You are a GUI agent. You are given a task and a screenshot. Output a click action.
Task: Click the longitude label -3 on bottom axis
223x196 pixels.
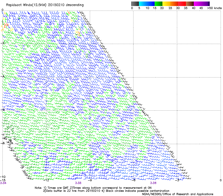pos(177,180)
